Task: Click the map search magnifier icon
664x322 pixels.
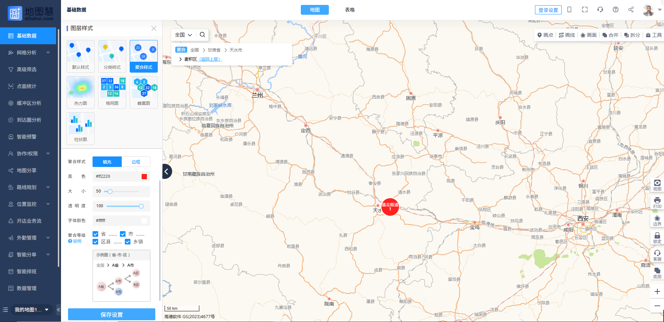Action: pos(202,35)
